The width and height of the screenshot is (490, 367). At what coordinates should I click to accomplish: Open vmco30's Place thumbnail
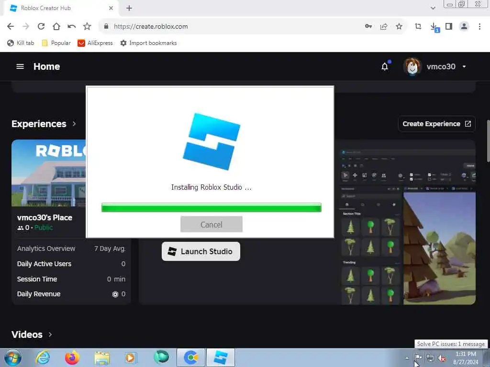click(49, 173)
